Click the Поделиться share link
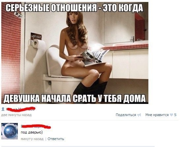183x147 pixels. [126, 115]
